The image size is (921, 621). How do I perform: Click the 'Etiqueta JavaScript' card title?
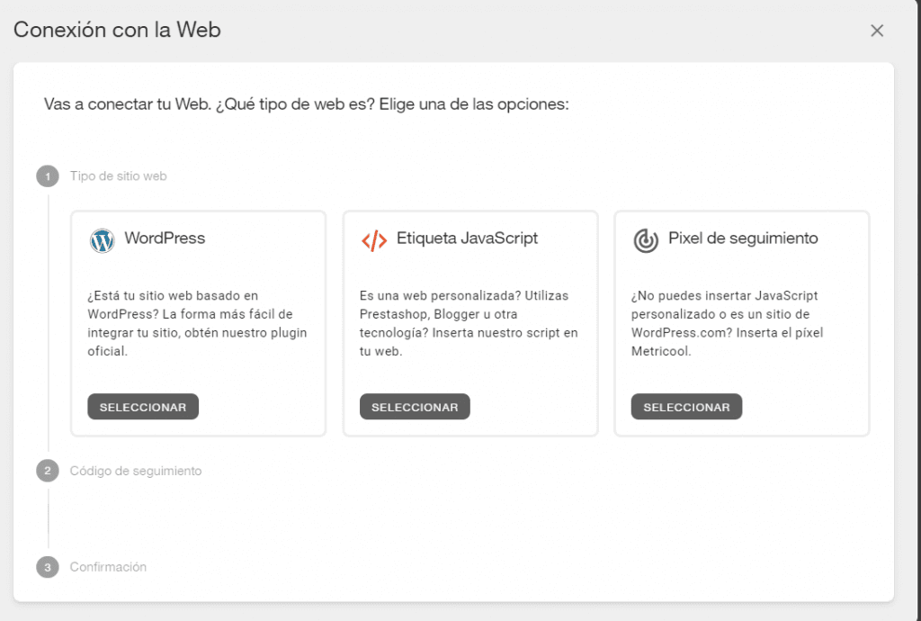click(467, 238)
